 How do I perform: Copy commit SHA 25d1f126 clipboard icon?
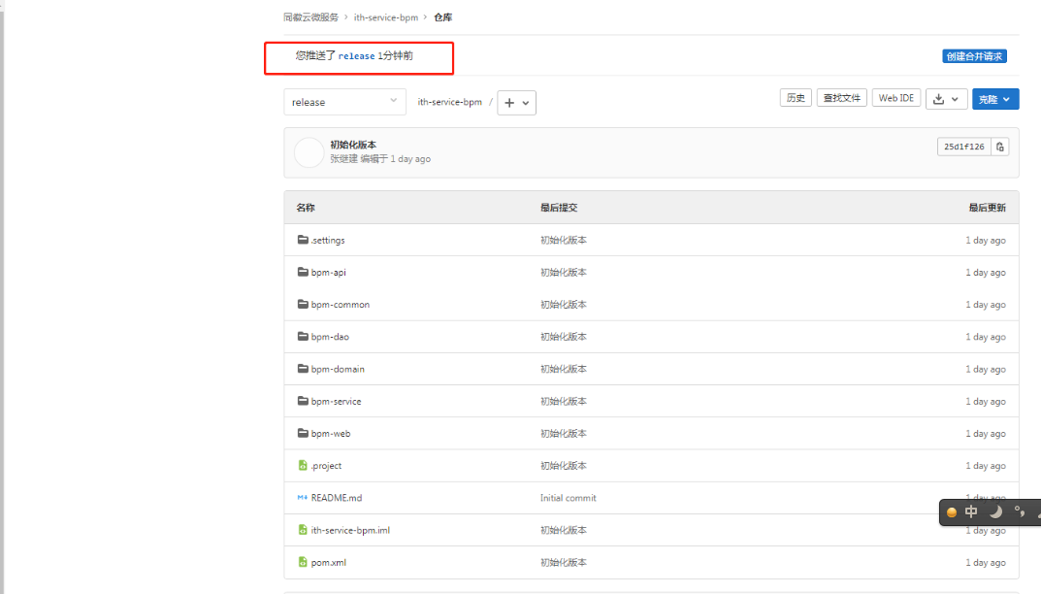pyautogui.click(x=1000, y=147)
